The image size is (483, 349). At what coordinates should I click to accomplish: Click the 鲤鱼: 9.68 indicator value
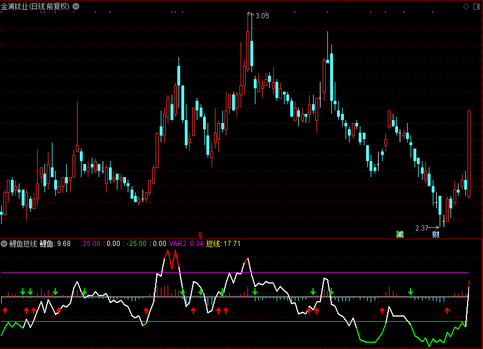(55, 244)
